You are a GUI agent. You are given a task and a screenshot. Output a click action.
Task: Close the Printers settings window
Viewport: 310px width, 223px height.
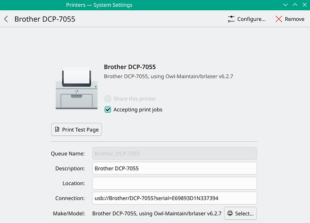tap(304, 5)
